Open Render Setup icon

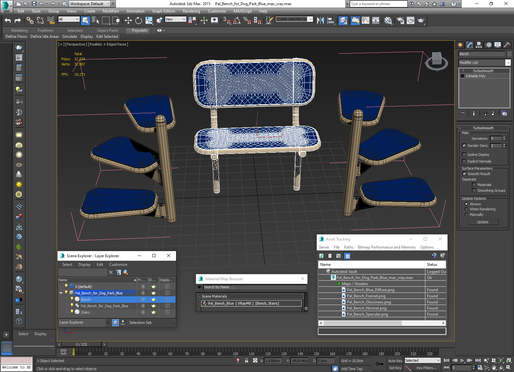pyautogui.click(x=400, y=21)
